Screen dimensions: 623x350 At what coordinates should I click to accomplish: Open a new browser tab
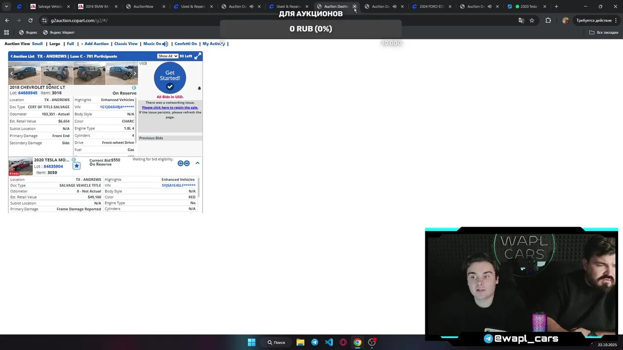556,6
